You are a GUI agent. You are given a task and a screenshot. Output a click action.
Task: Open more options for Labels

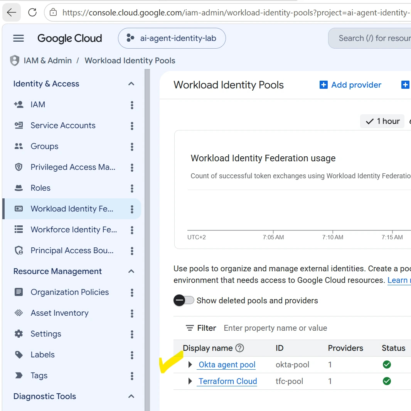coord(132,355)
